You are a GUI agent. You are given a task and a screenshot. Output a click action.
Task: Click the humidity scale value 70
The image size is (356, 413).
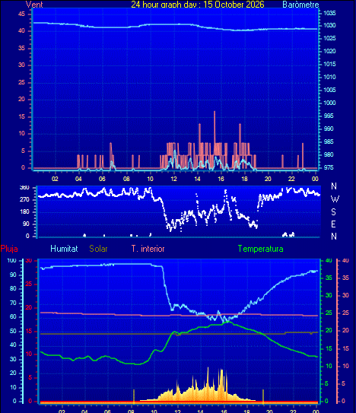point(13,303)
